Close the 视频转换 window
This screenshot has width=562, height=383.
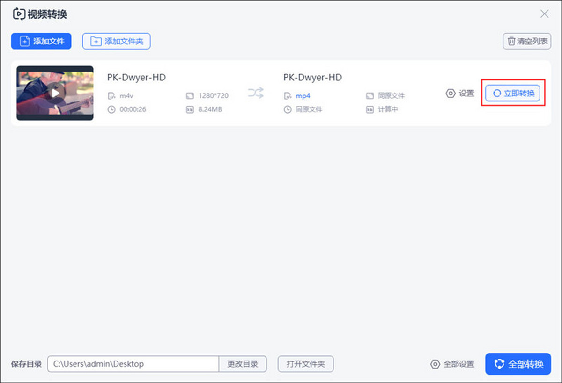(544, 14)
